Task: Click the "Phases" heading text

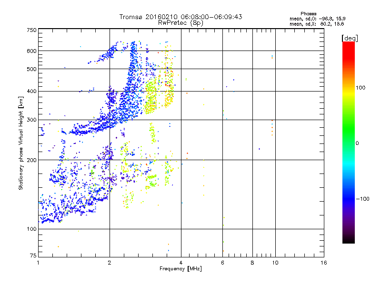Action: [x=308, y=14]
